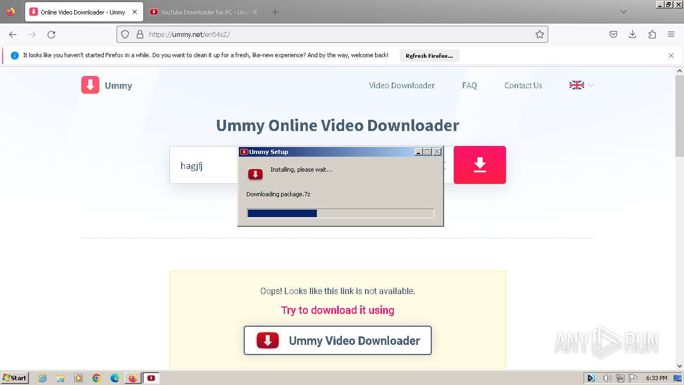Reload the current page
Screen dimensions: 684x385
pos(51,34)
